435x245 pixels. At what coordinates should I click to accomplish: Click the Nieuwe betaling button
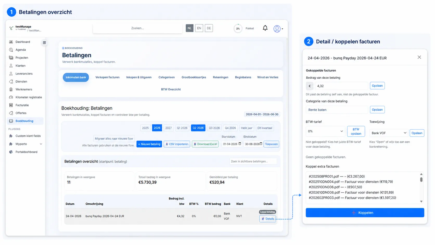click(x=149, y=144)
